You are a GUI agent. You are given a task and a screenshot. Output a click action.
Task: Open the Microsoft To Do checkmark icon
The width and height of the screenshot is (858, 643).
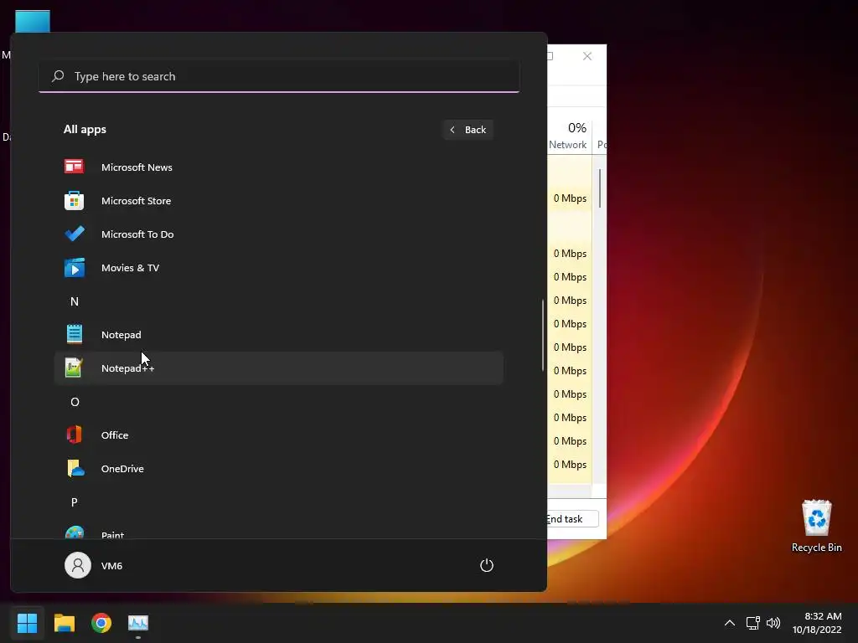[75, 234]
